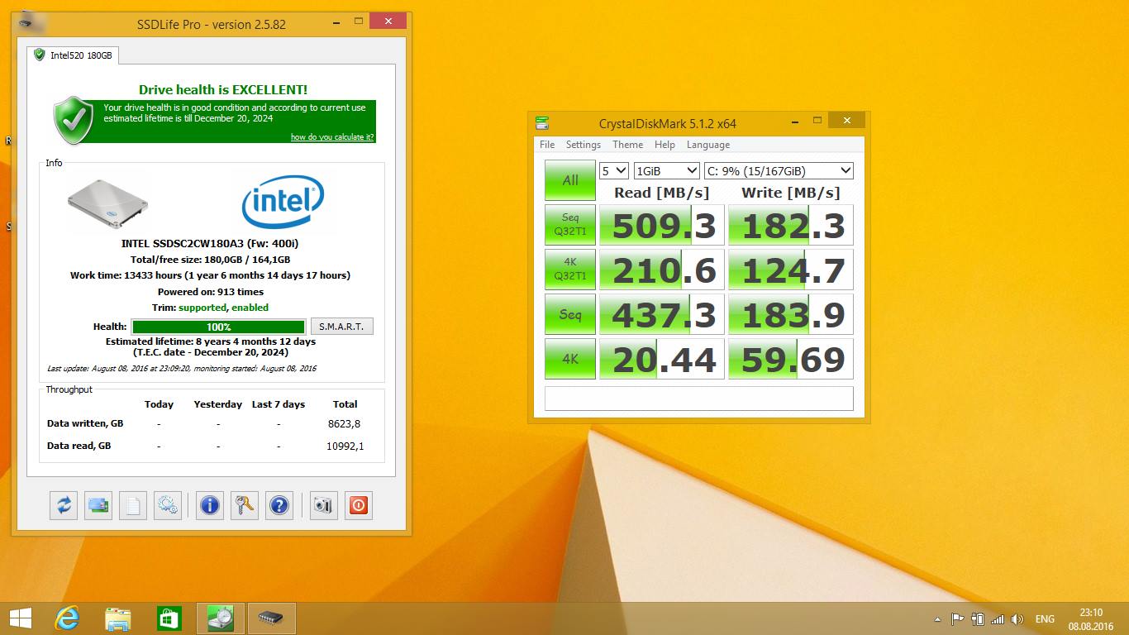Click the blank document report icon

[133, 505]
